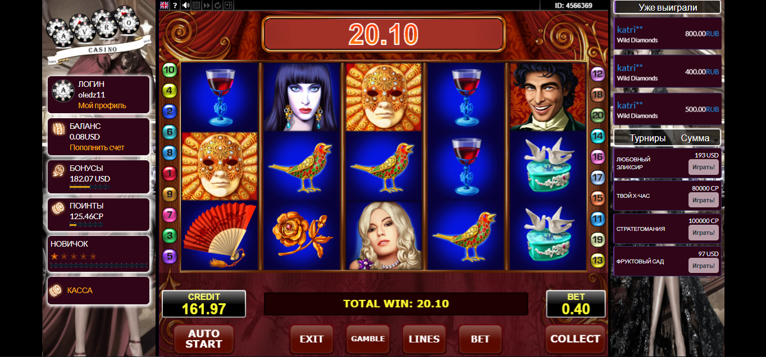This screenshot has width=766, height=357.
Task: Open BET amount selector button
Action: coord(480,339)
